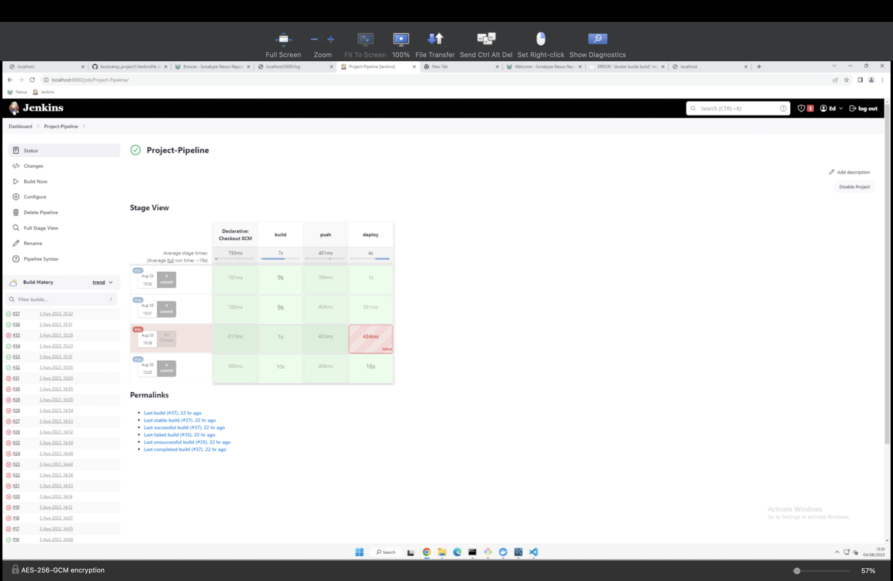Select the Configure gear icon
Screen dimensions: 893x581
15,196
